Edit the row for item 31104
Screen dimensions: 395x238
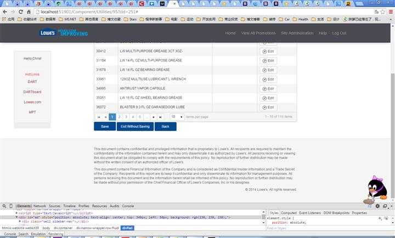[x=268, y=61]
